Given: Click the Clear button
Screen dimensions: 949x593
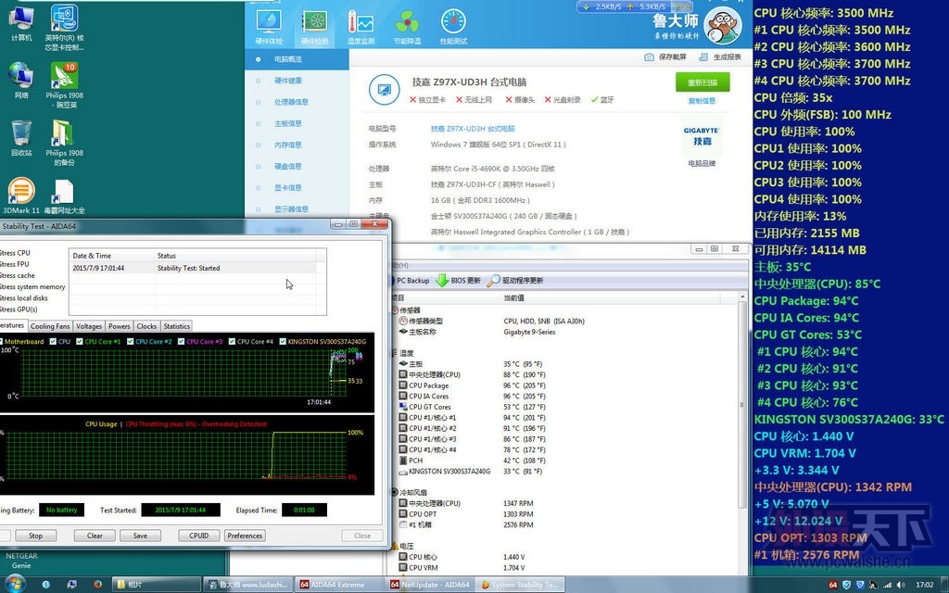Looking at the screenshot, I should tap(95, 536).
